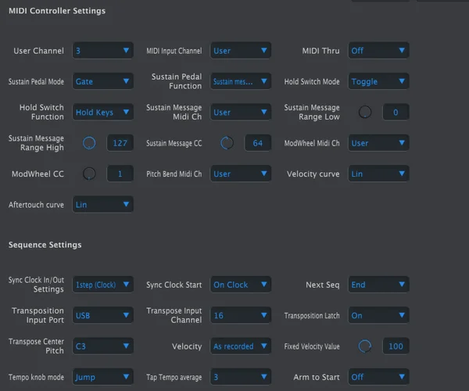469x391 pixels.
Task: Click the ModWheel CC value field
Action: coord(120,174)
